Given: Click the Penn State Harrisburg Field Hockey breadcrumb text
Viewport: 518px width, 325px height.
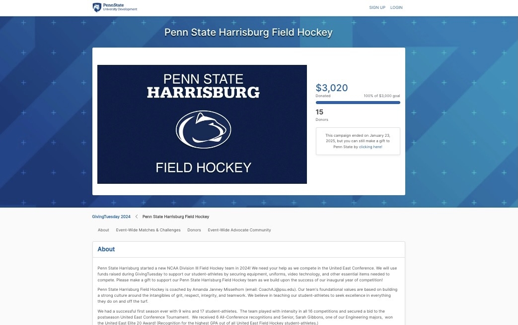Looking at the screenshot, I should pyautogui.click(x=176, y=217).
